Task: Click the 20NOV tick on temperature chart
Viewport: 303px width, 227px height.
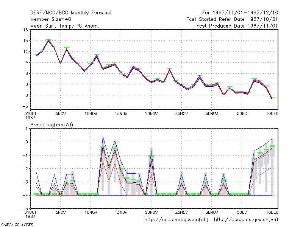Action: point(151,113)
